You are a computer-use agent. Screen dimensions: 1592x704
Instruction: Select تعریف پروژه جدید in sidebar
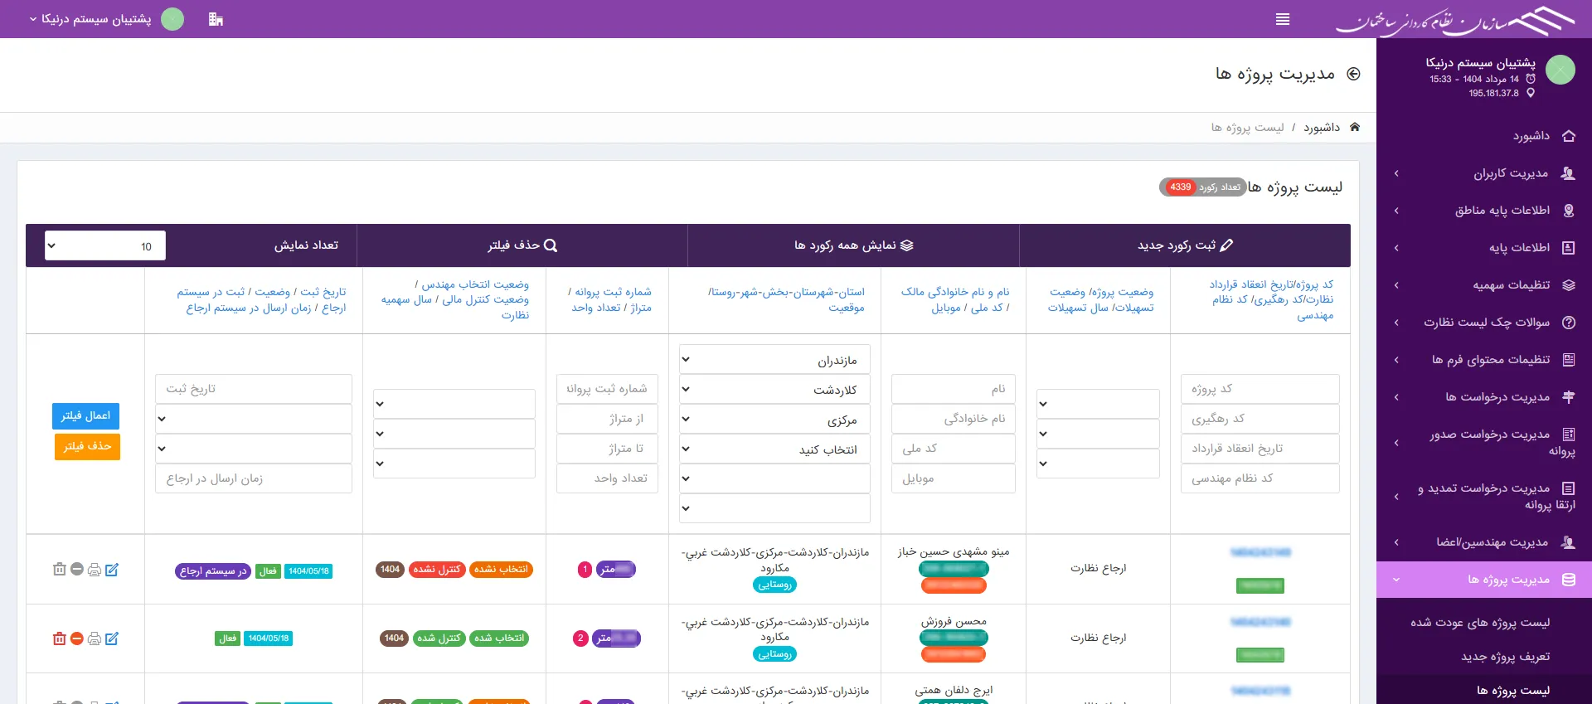[1504, 657]
